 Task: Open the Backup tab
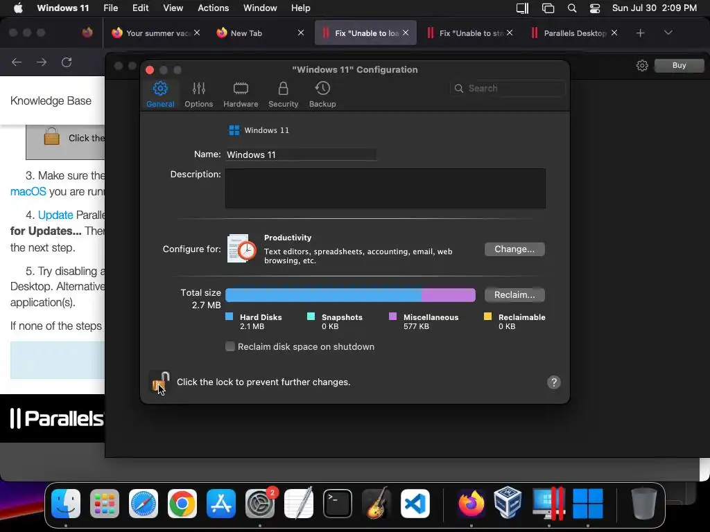tap(322, 94)
